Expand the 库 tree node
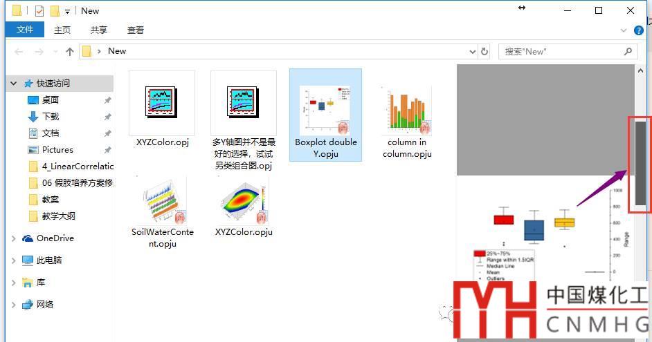Viewport: 652px width, 342px height. pyautogui.click(x=13, y=283)
